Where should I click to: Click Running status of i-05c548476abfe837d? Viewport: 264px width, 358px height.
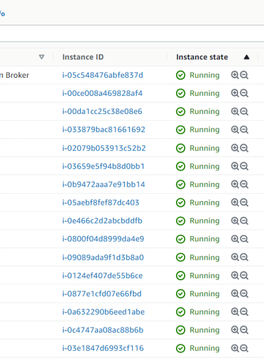pos(205,75)
